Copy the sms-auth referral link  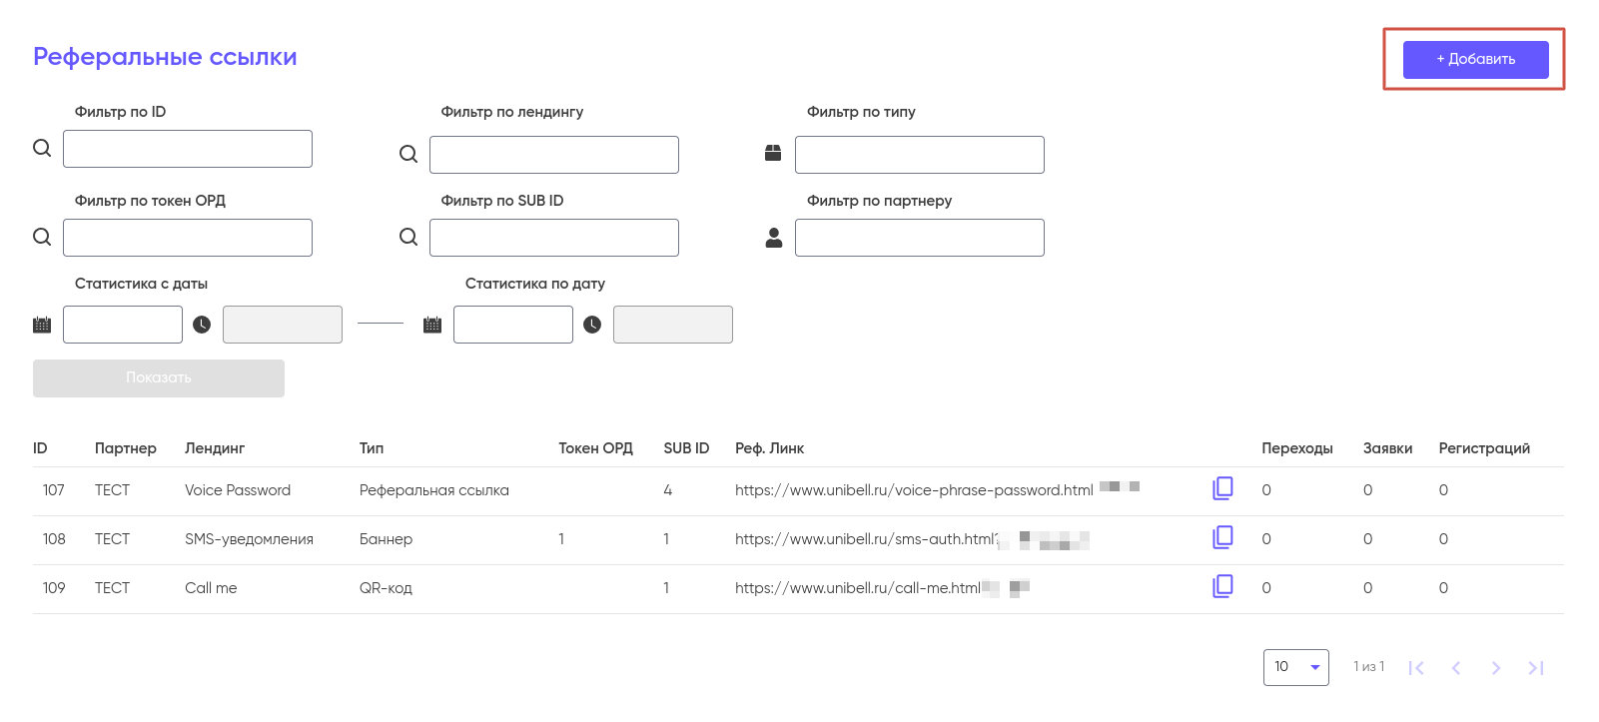tap(1222, 537)
